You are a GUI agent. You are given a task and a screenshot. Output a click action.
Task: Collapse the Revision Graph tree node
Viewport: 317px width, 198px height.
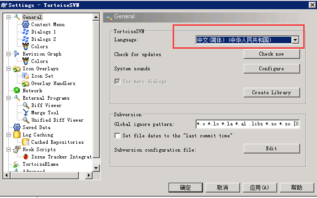pos(9,54)
